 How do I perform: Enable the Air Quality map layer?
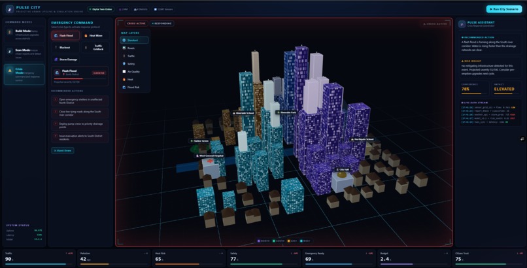click(x=134, y=71)
